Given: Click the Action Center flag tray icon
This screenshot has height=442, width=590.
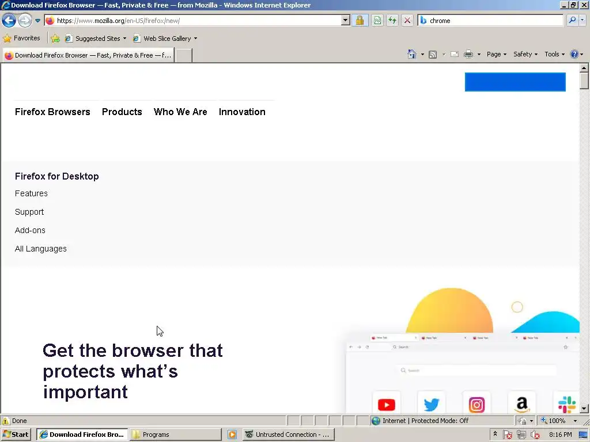Looking at the screenshot, I should coord(507,435).
